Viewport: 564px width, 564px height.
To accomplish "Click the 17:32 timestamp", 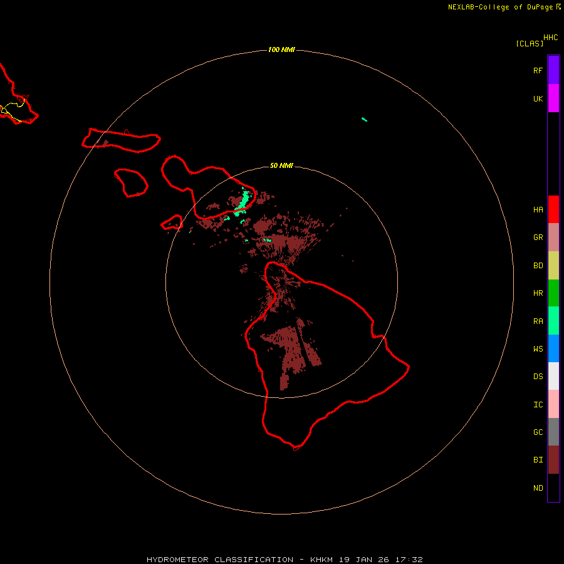I will 409,560.
